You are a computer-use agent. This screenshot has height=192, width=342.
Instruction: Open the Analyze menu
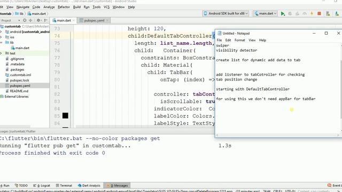[x=49, y=7]
